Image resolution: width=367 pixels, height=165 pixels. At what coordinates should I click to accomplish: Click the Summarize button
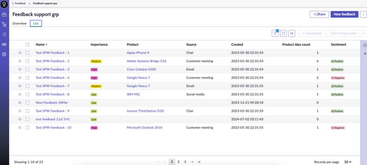pos(312,33)
